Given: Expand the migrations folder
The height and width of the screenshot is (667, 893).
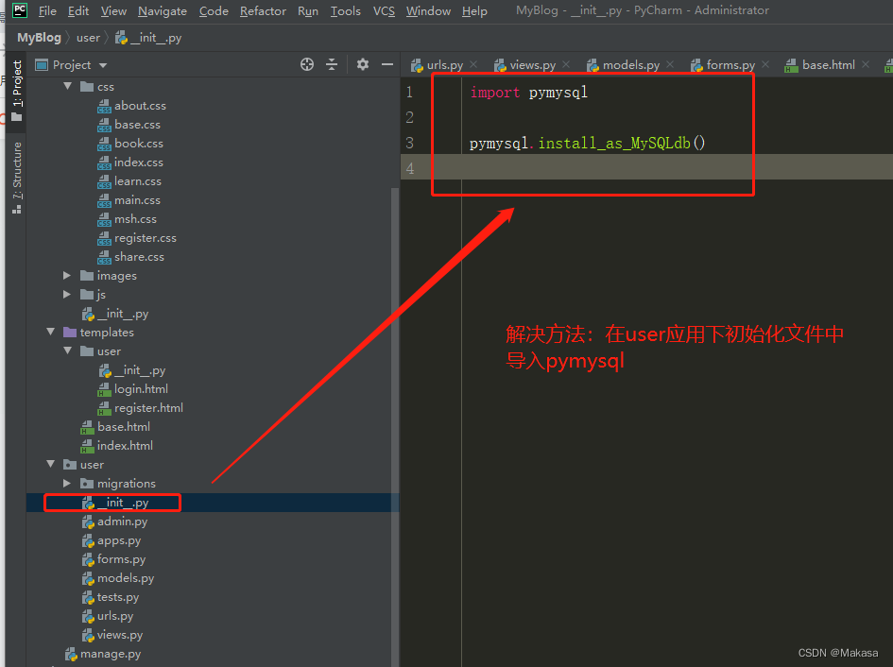Looking at the screenshot, I should 67,483.
